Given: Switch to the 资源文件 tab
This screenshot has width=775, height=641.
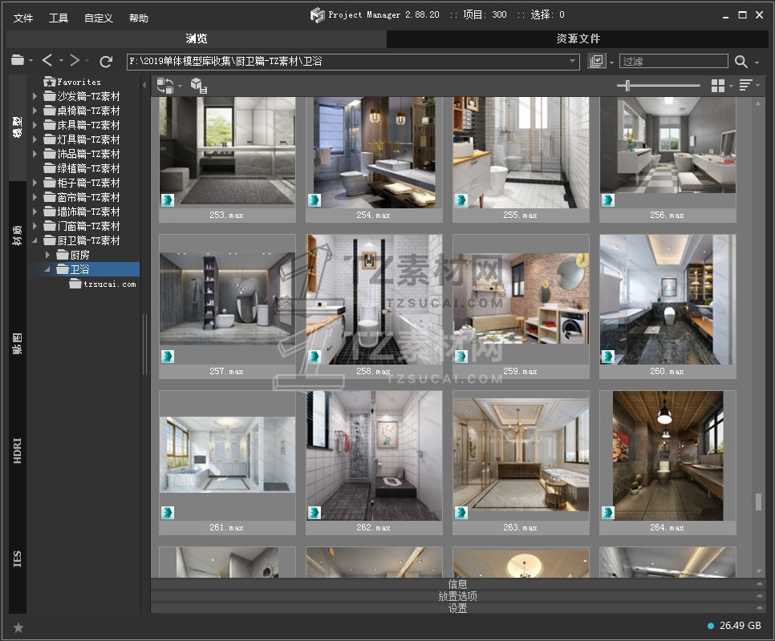Looking at the screenshot, I should click(x=578, y=38).
